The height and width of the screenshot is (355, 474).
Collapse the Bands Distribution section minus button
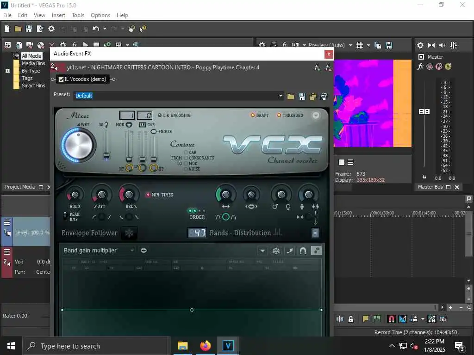click(315, 233)
